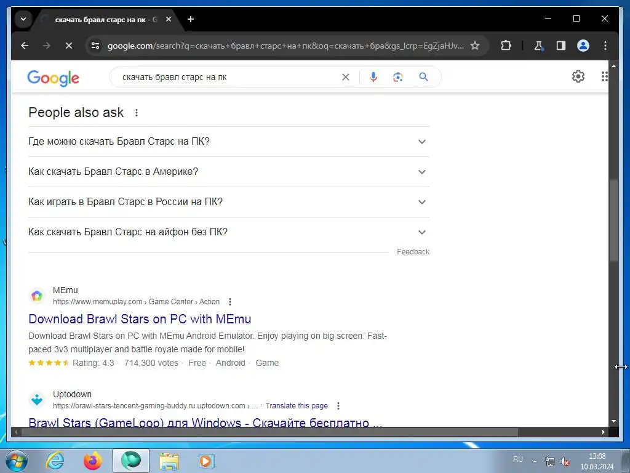Viewport: 630px width, 473px height.
Task: Click the address bar URL
Action: point(285,46)
